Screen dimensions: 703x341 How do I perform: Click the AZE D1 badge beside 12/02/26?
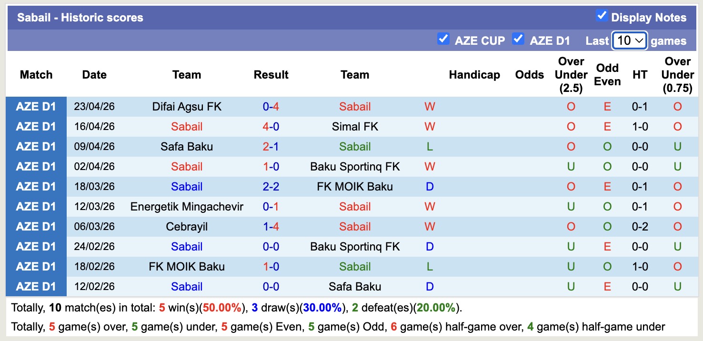(x=36, y=286)
